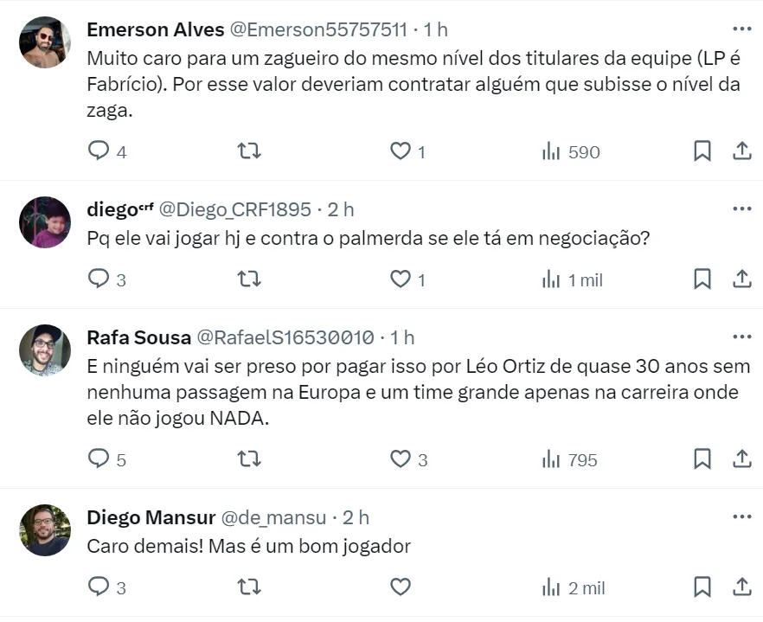Screen dimensions: 763x622
Task: Share Emerson Alves's tweet
Action: point(742,151)
